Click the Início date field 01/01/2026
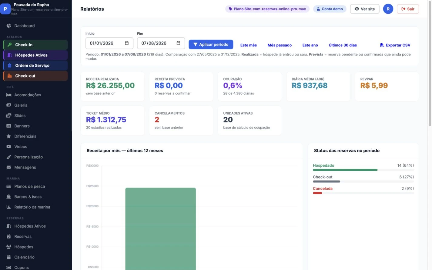The width and height of the screenshot is (432, 270). (x=109, y=43)
